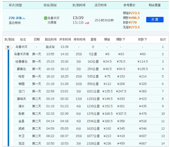This screenshot has height=147, width=170.
Task: Select the 中卫 station row
Action: click(x=91, y=136)
